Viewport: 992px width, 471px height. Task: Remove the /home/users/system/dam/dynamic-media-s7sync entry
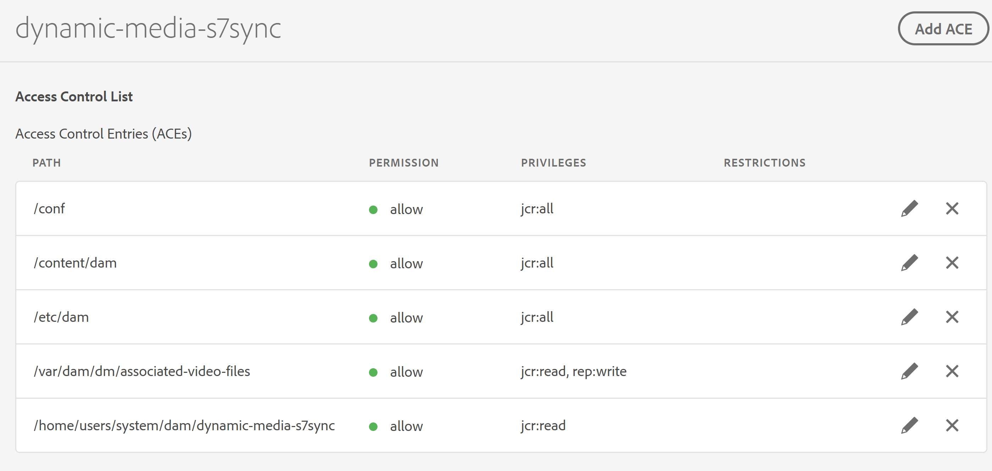[952, 425]
